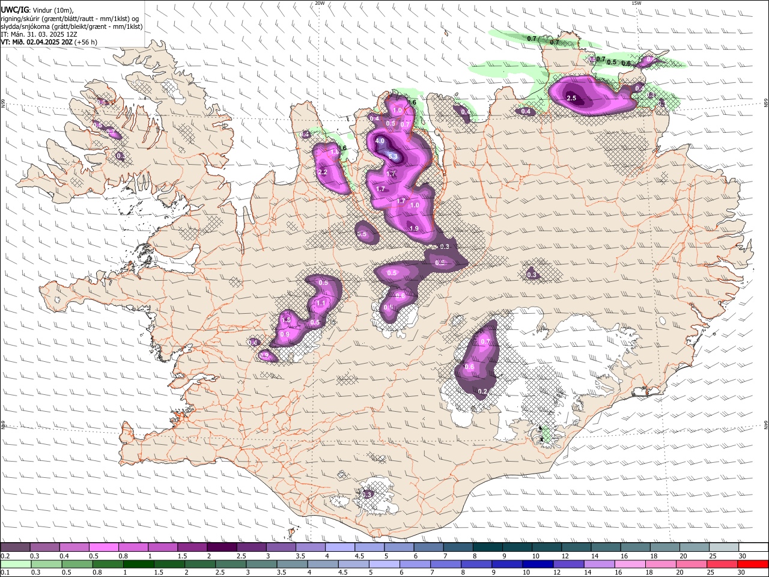Click the '12' label in the upper legend row
The height and width of the screenshot is (577, 769).
[x=564, y=556]
